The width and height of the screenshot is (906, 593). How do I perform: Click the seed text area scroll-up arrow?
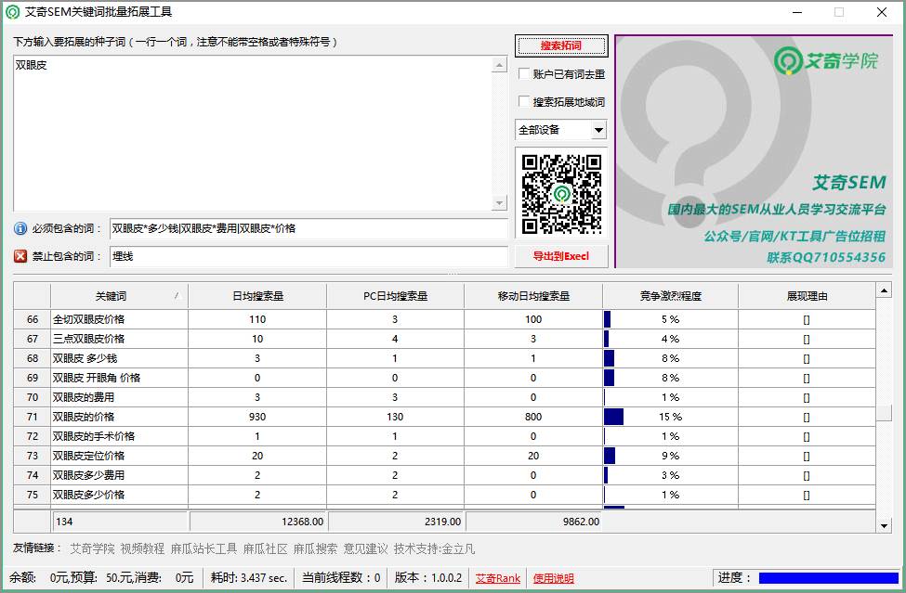[x=500, y=65]
